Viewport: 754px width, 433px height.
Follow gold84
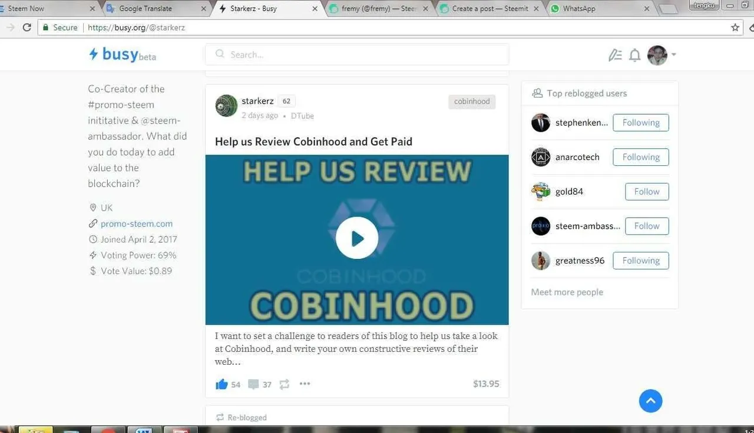pyautogui.click(x=647, y=191)
